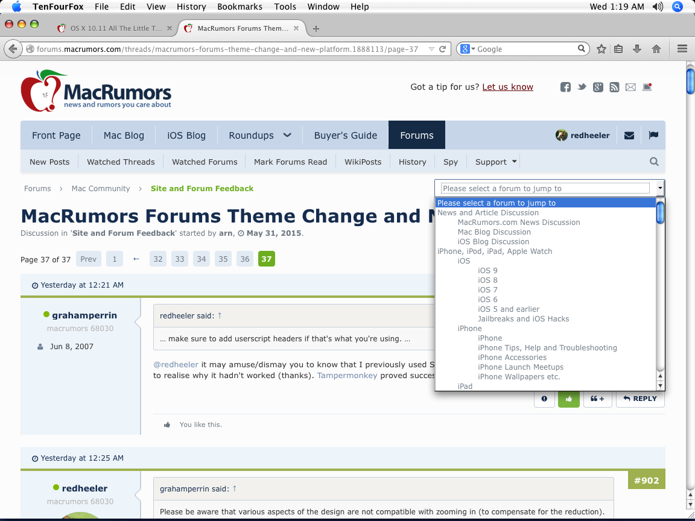Click redheeler's avatar in navigation bar
Image resolution: width=695 pixels, height=521 pixels.
coord(562,135)
